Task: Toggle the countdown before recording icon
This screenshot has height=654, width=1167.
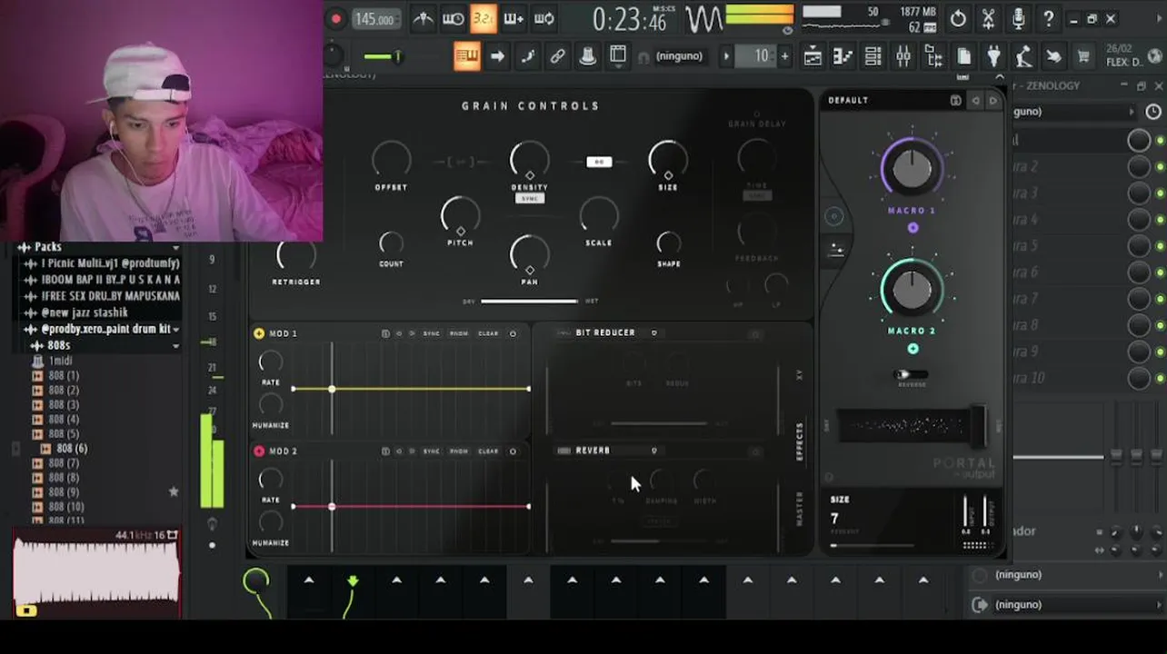Action: 483,18
